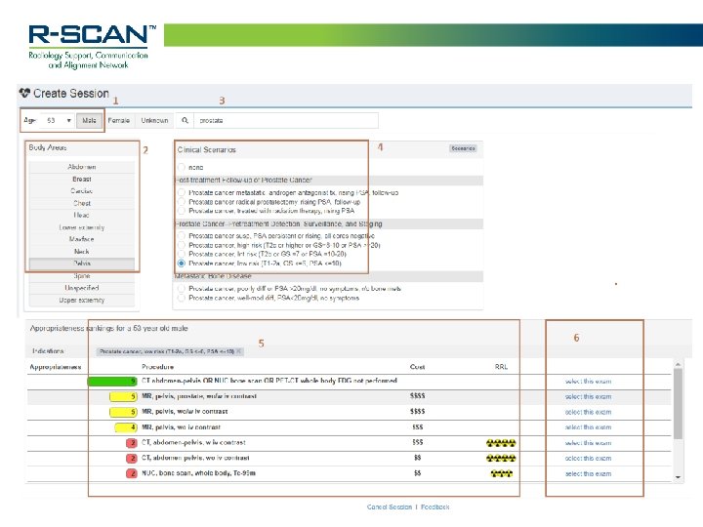
Task: Select the Male gender button
Action: tap(89, 121)
